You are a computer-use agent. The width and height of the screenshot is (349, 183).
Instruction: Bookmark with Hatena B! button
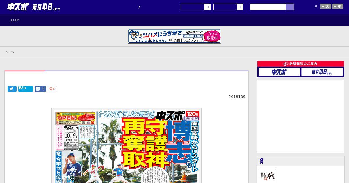26,89
